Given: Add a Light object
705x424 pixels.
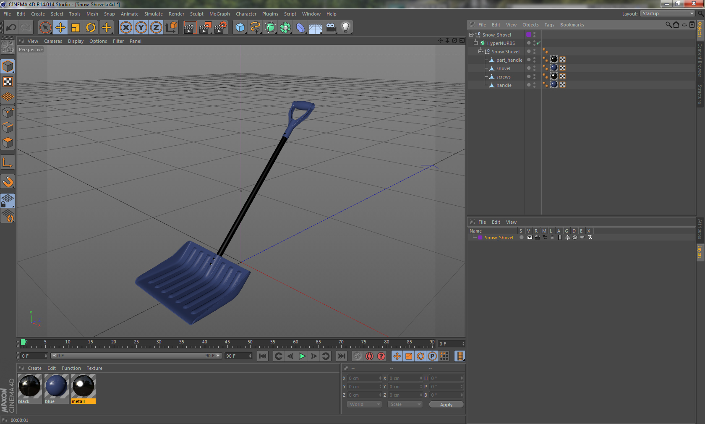Looking at the screenshot, I should (346, 28).
